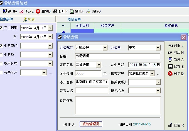This screenshot has width=189, height=131.
Task: Click 向前 previous record icon in dialog
Action: tap(171, 46)
